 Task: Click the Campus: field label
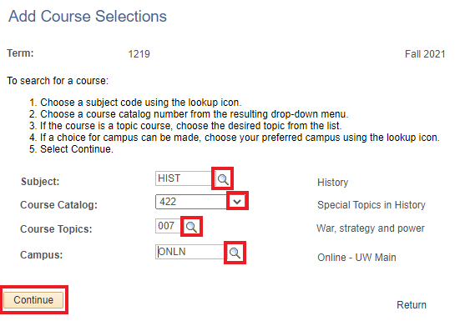point(42,255)
